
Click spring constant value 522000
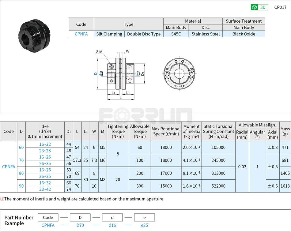(x=218, y=186)
